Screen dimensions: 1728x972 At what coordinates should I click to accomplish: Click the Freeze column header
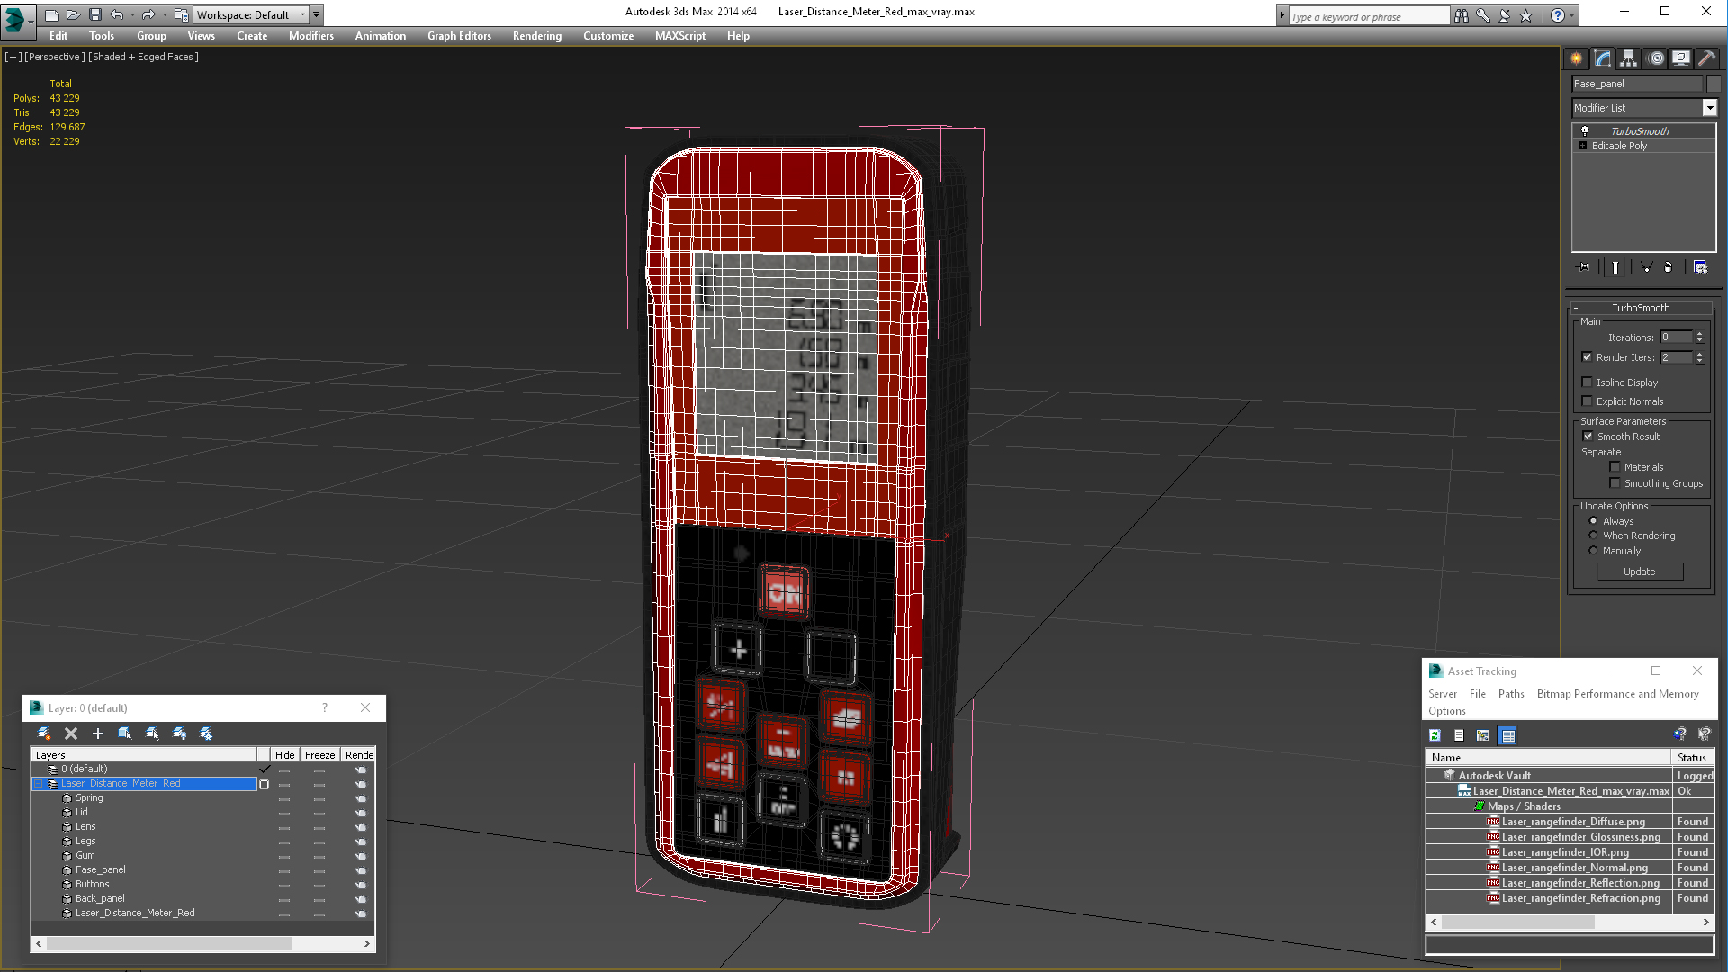click(x=319, y=755)
